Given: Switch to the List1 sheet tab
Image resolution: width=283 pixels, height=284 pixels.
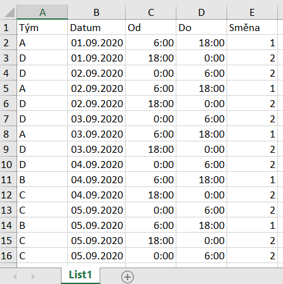Looking at the screenshot, I should coord(81,275).
